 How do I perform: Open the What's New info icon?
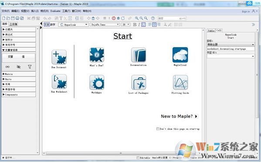point(97,55)
